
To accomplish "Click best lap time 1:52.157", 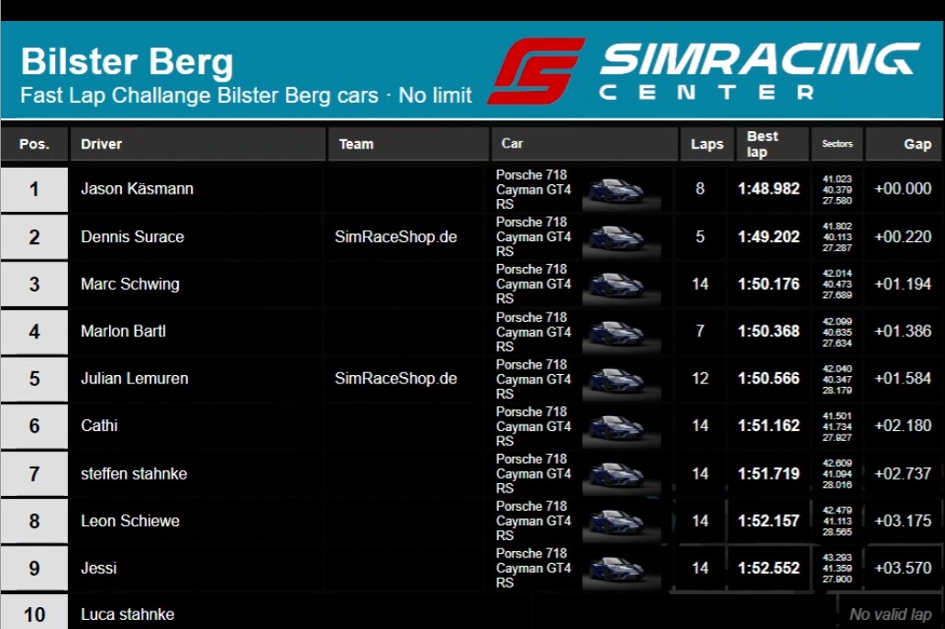I will point(769,521).
